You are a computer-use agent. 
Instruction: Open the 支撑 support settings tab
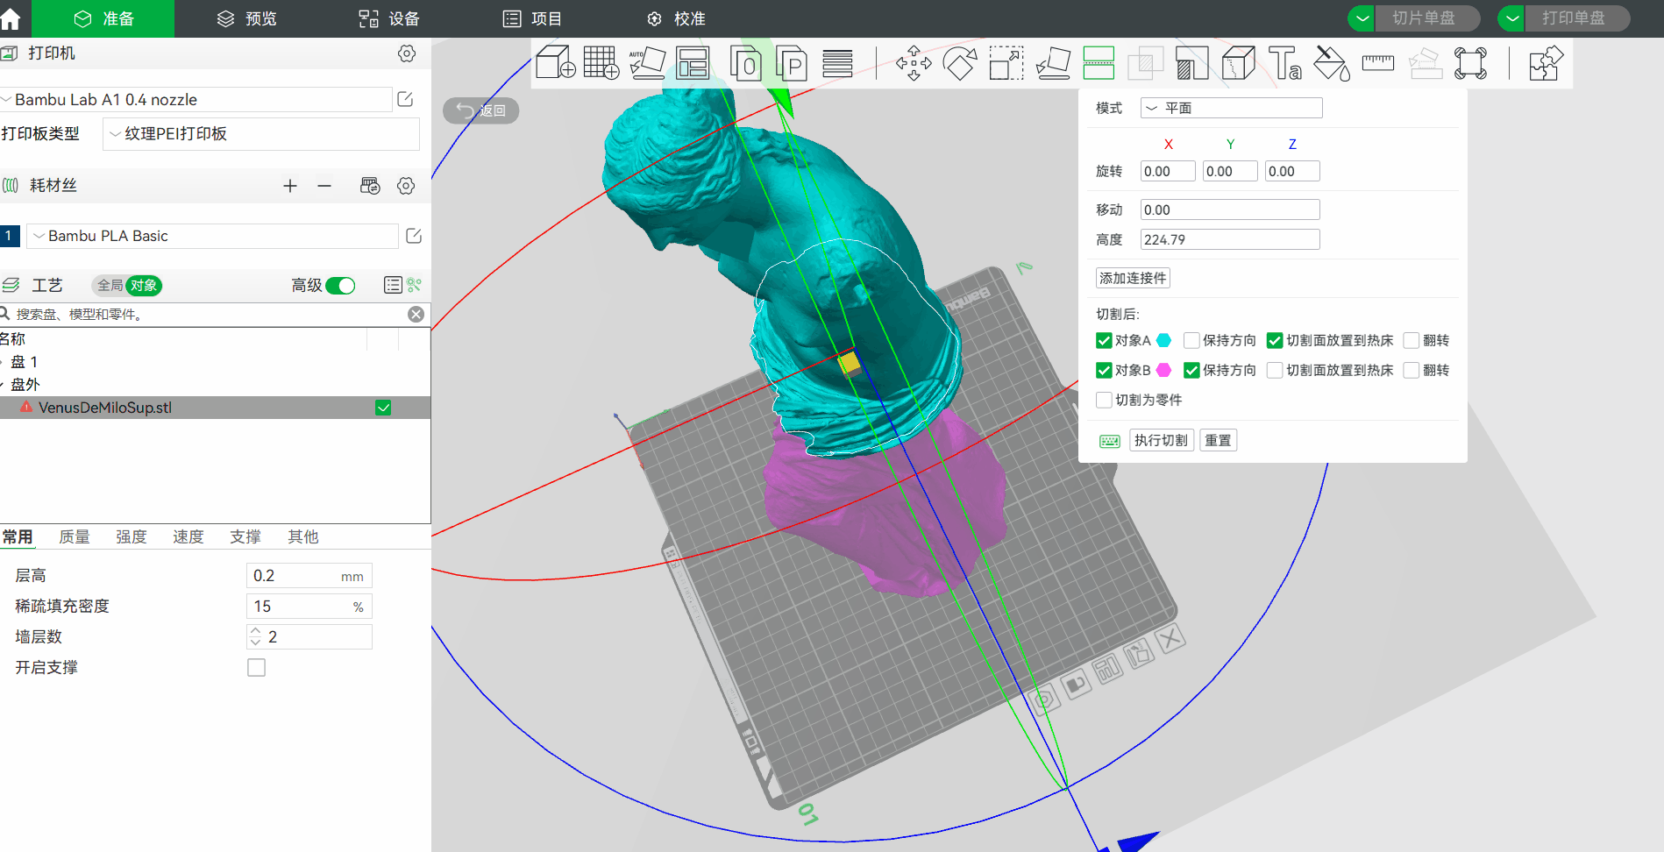coord(245,536)
